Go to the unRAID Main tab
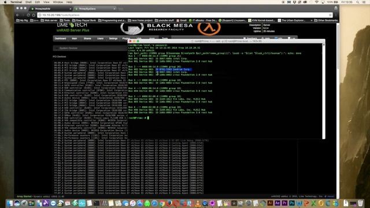 pos(75,39)
